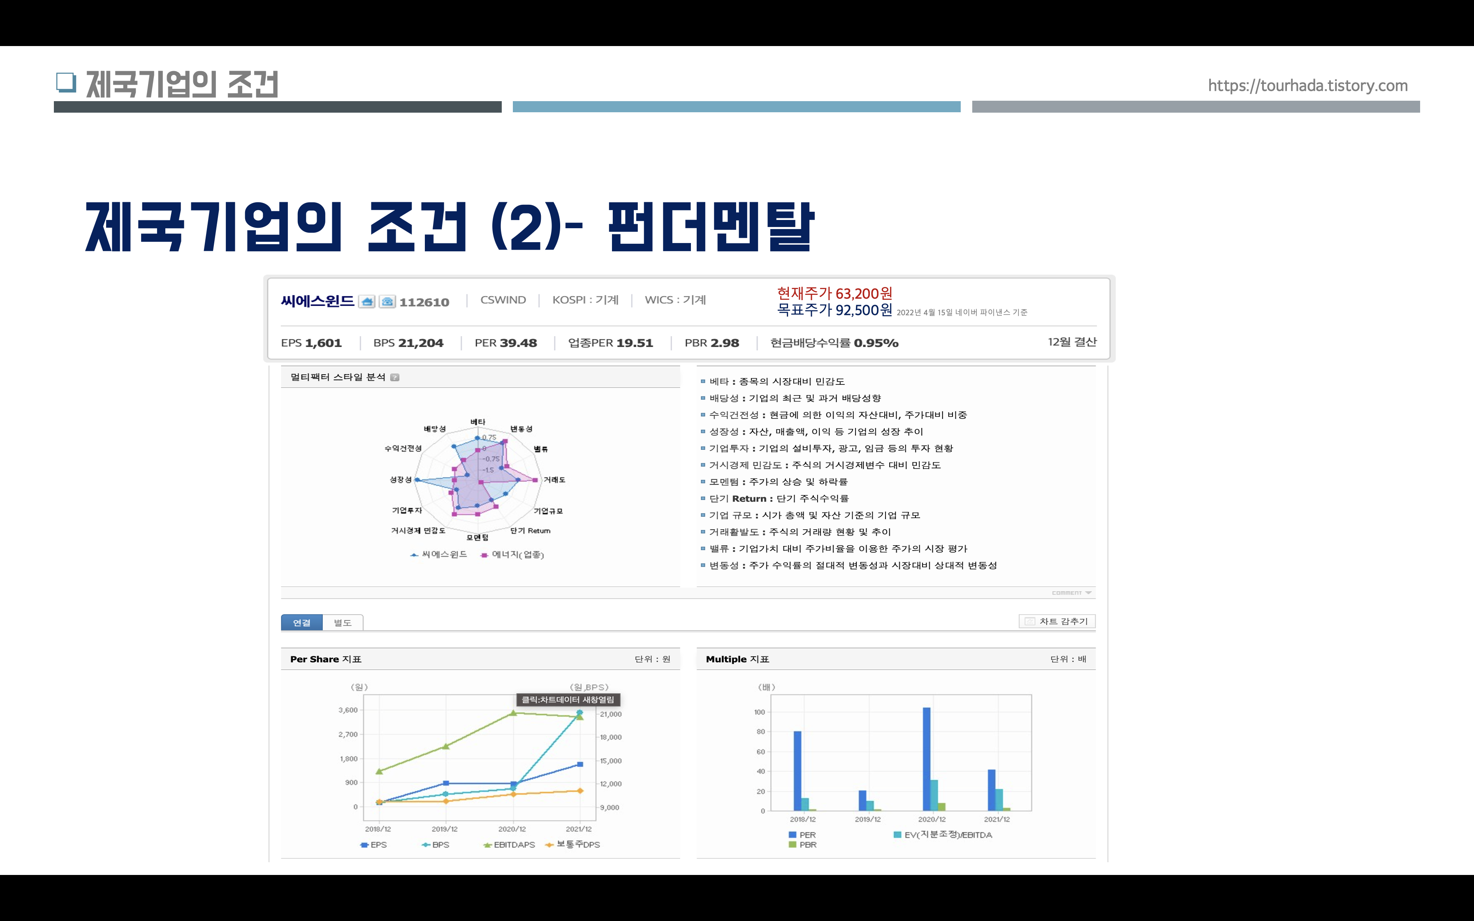Screen dimensions: 1474x921
Task: Click the PER legend color swatch
Action: [x=793, y=835]
